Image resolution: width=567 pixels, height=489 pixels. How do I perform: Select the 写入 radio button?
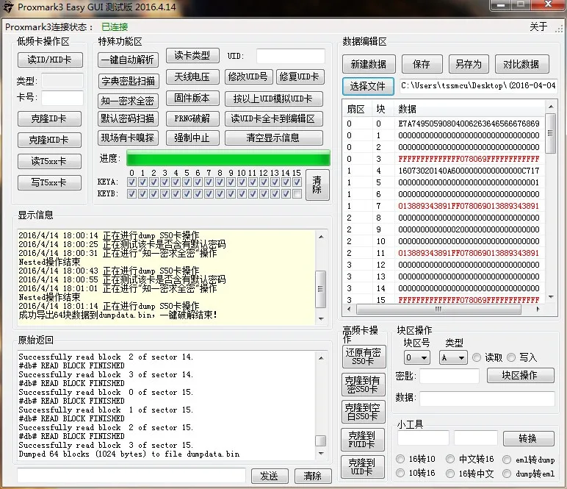pyautogui.click(x=511, y=357)
